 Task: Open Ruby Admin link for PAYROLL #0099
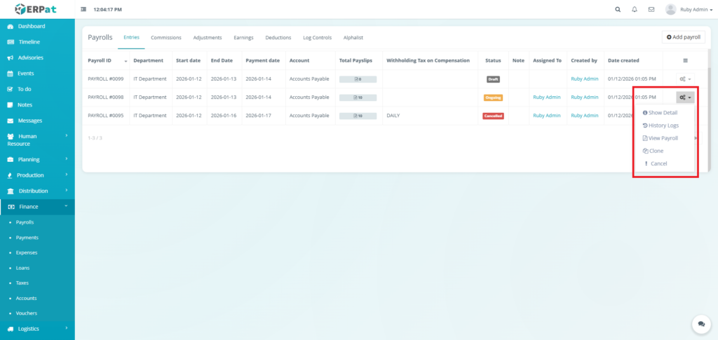pos(584,79)
